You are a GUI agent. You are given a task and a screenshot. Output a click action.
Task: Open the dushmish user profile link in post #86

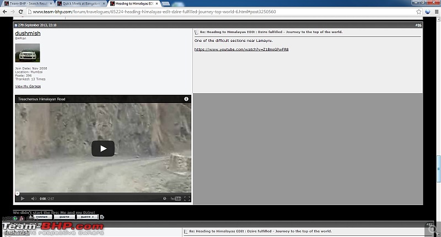click(x=28, y=34)
